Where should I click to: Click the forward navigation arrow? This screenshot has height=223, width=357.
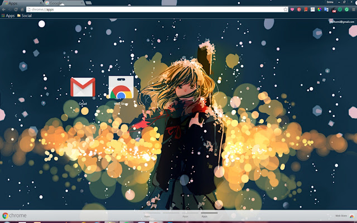pyautogui.click(x=9, y=9)
